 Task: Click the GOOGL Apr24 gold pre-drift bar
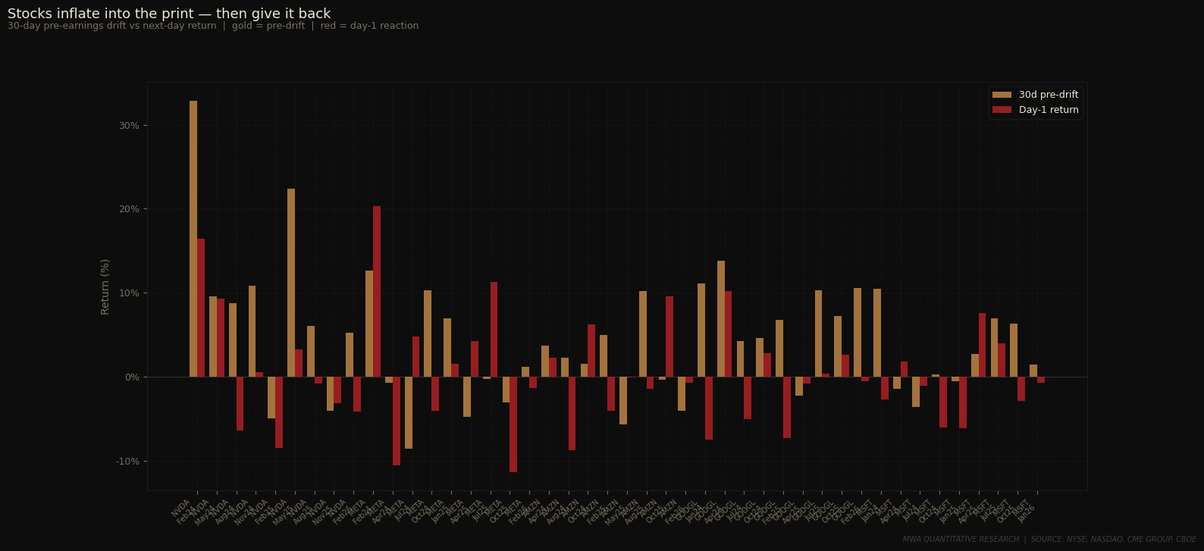pos(721,318)
